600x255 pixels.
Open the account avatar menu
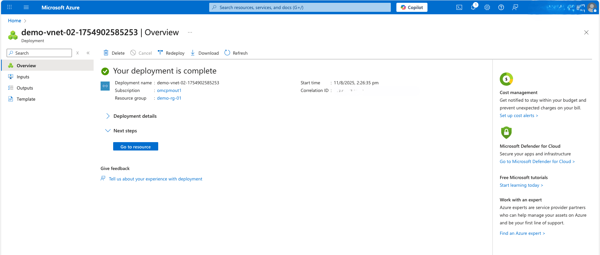(592, 7)
